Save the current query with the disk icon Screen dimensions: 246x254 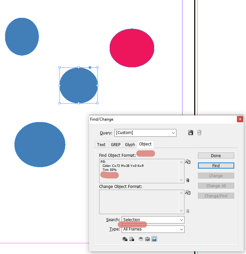click(191, 132)
